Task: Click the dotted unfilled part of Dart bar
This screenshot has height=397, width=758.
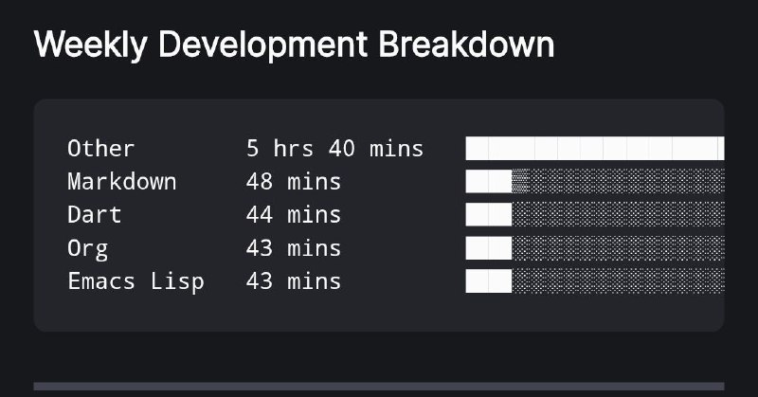Action: click(x=618, y=215)
